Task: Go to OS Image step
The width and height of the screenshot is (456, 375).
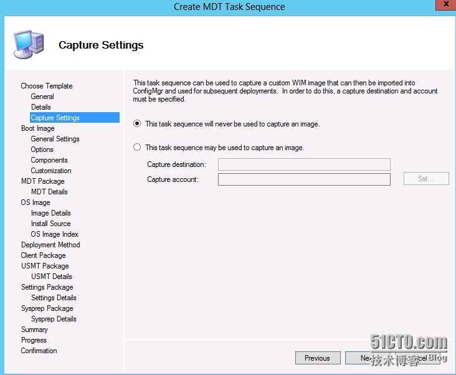Action: [x=36, y=202]
